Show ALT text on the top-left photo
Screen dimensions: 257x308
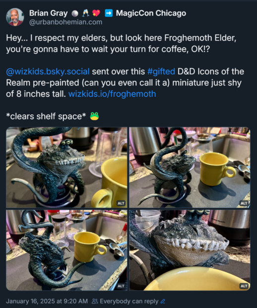click(x=121, y=203)
